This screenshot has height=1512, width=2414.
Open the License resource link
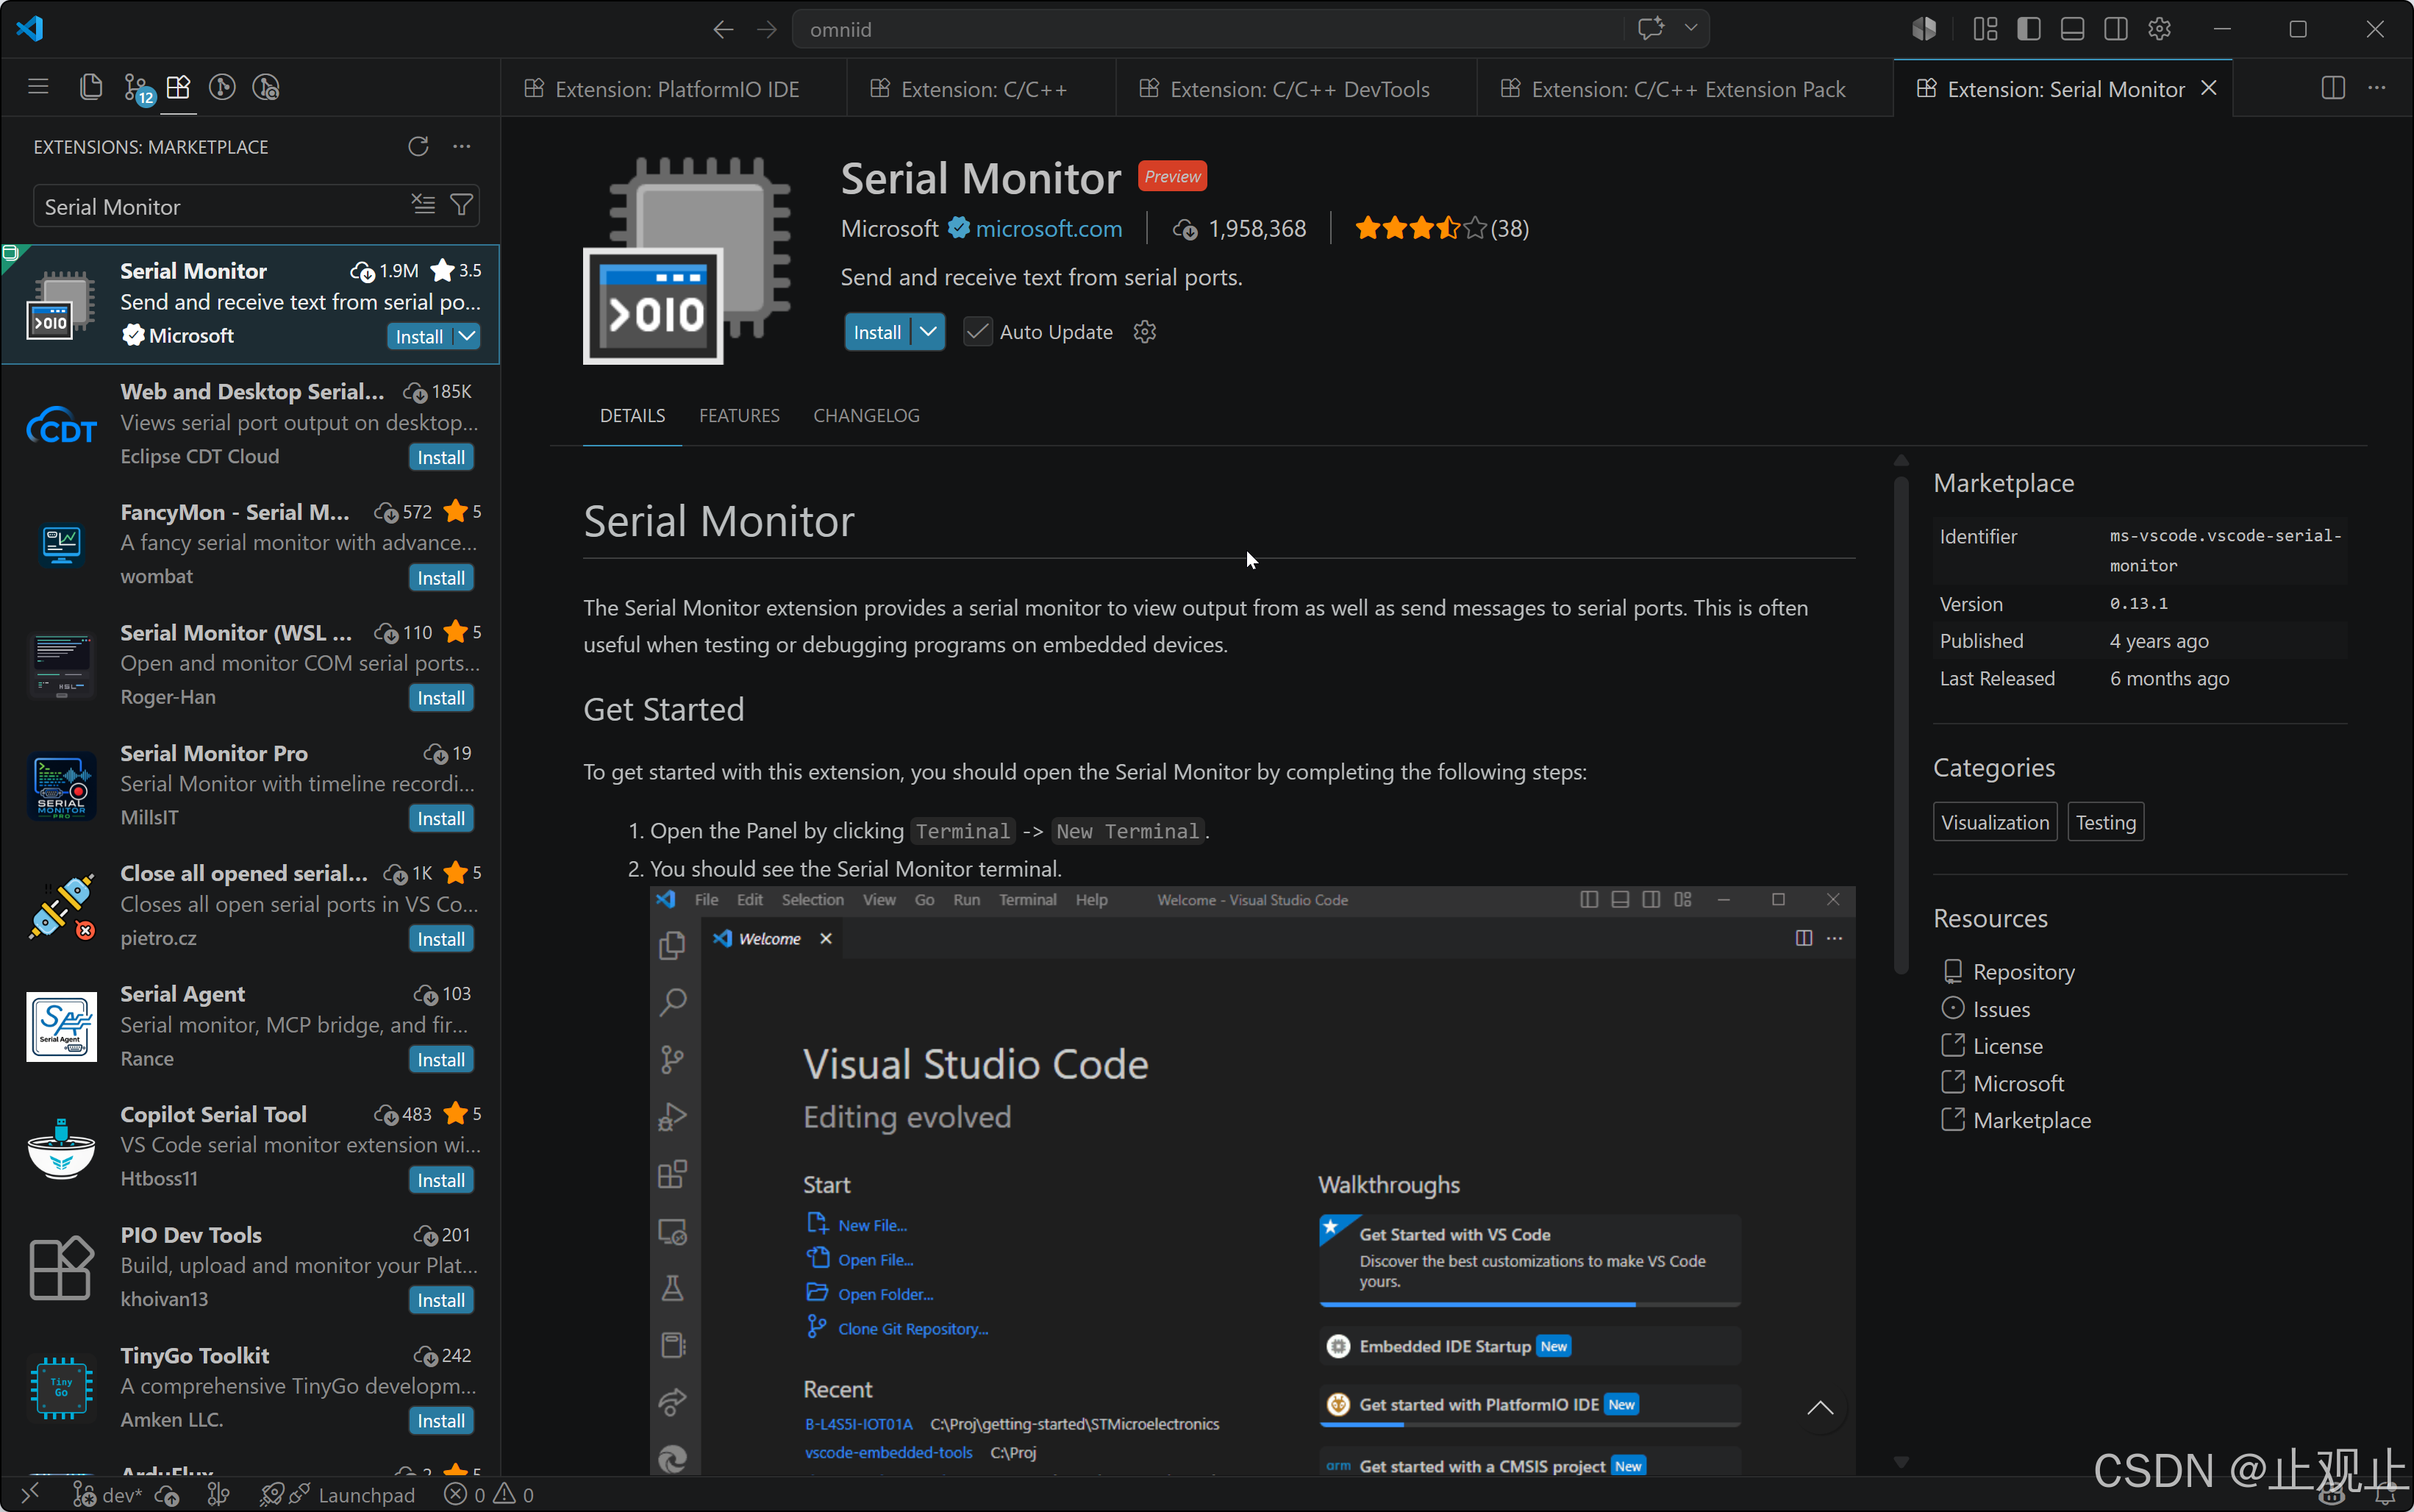click(2007, 1046)
